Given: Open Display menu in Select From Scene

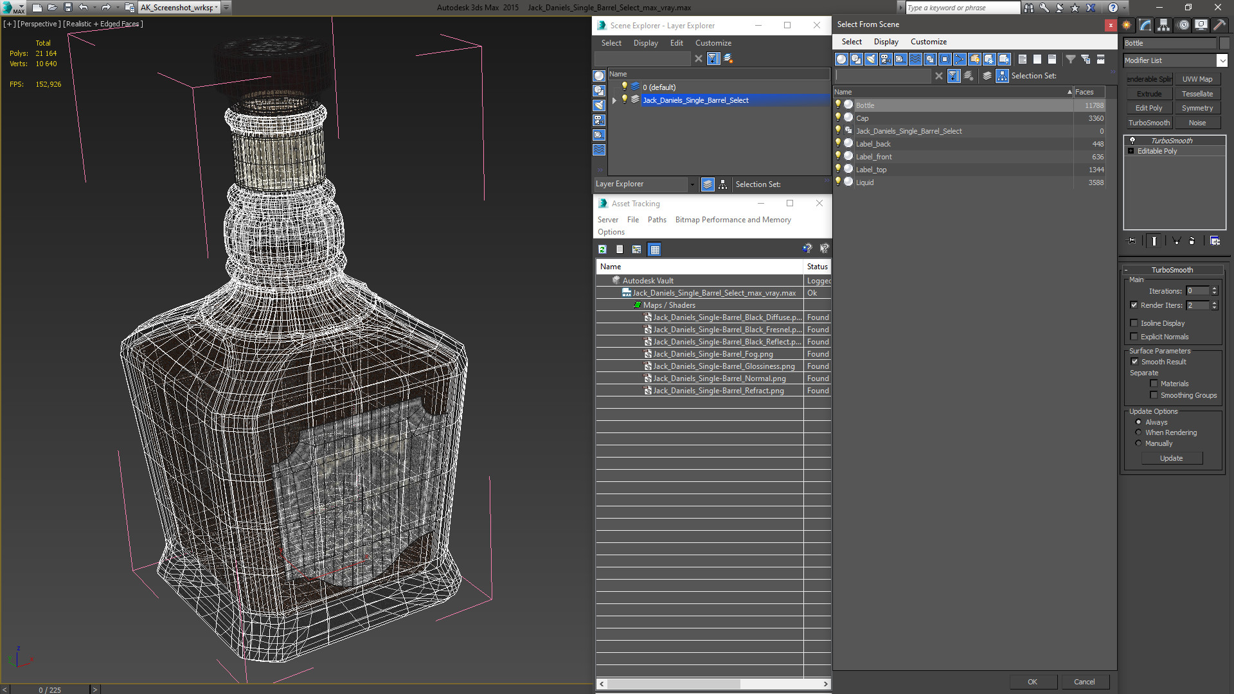Looking at the screenshot, I should pos(886,42).
